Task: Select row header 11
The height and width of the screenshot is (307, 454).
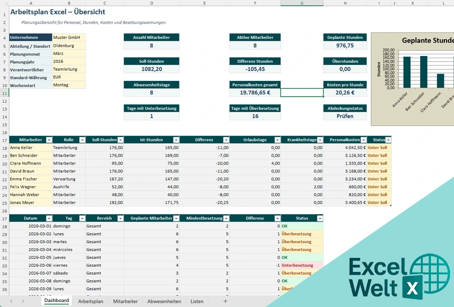Action: (x=5, y=93)
